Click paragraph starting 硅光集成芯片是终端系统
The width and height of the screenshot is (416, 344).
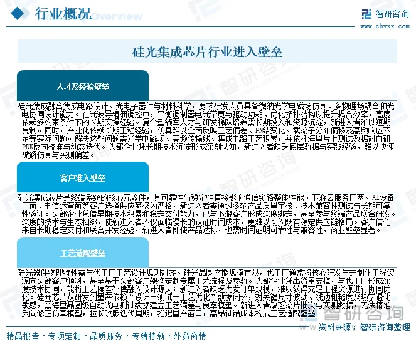click(x=206, y=214)
